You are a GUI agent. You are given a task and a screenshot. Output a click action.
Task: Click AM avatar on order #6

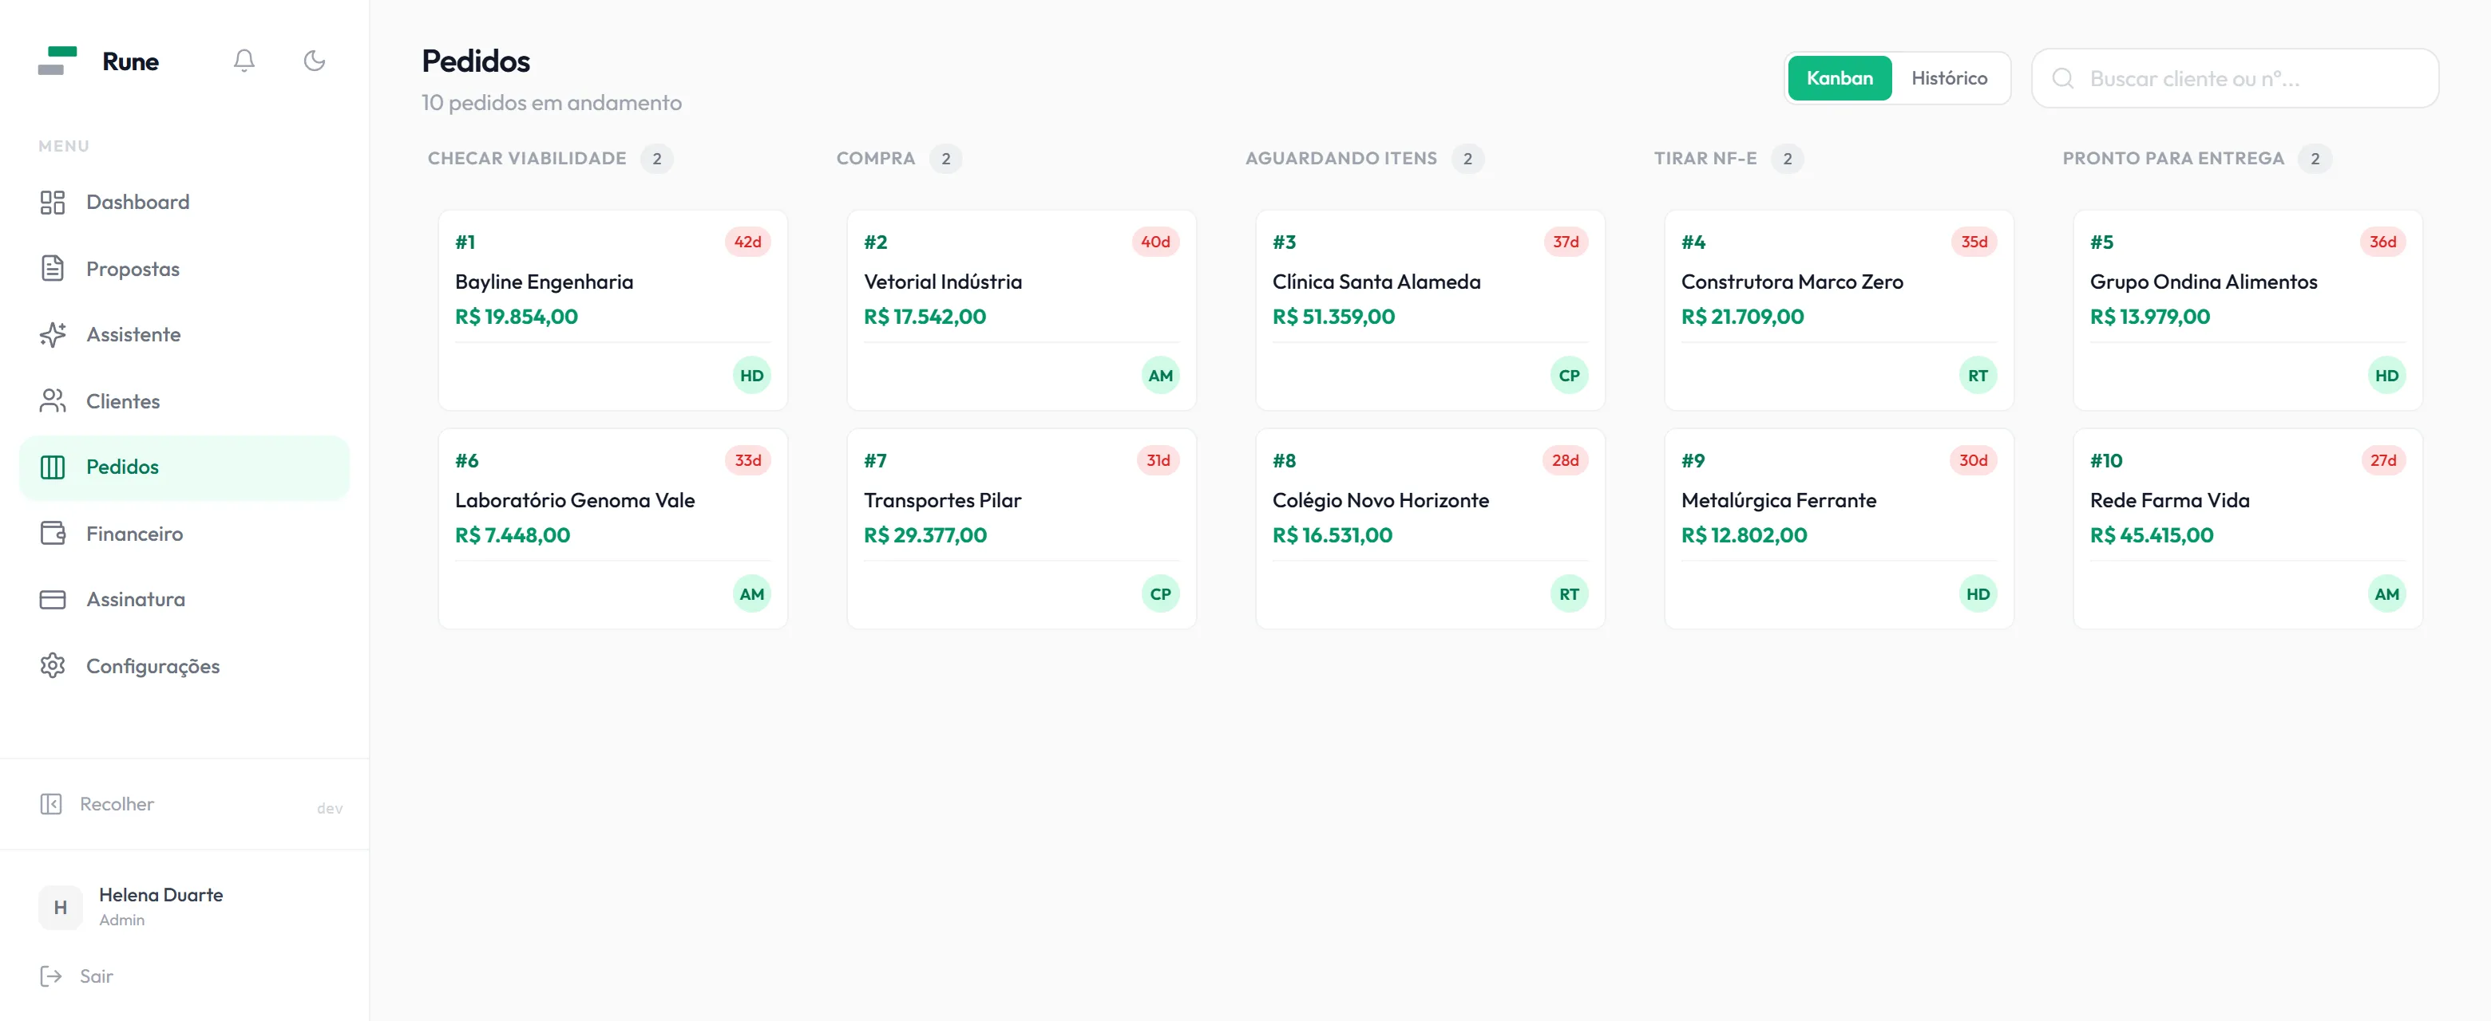(x=751, y=594)
